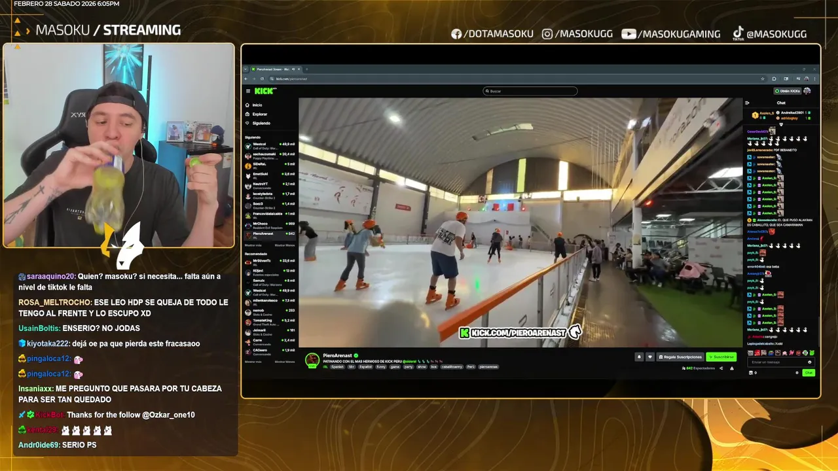This screenshot has height=471, width=838.
Task: Open MrChoco channel in sidebar
Action: coord(270,224)
